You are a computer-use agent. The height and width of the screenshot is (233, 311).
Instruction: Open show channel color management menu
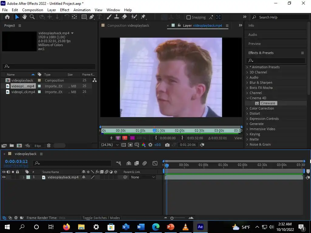[x=144, y=145]
